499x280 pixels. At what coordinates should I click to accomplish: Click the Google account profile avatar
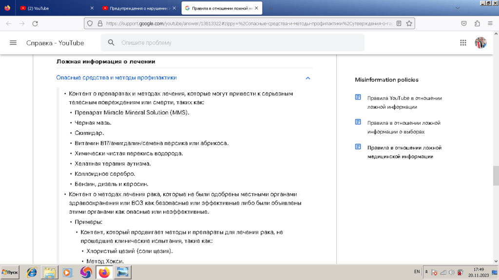coord(480,43)
